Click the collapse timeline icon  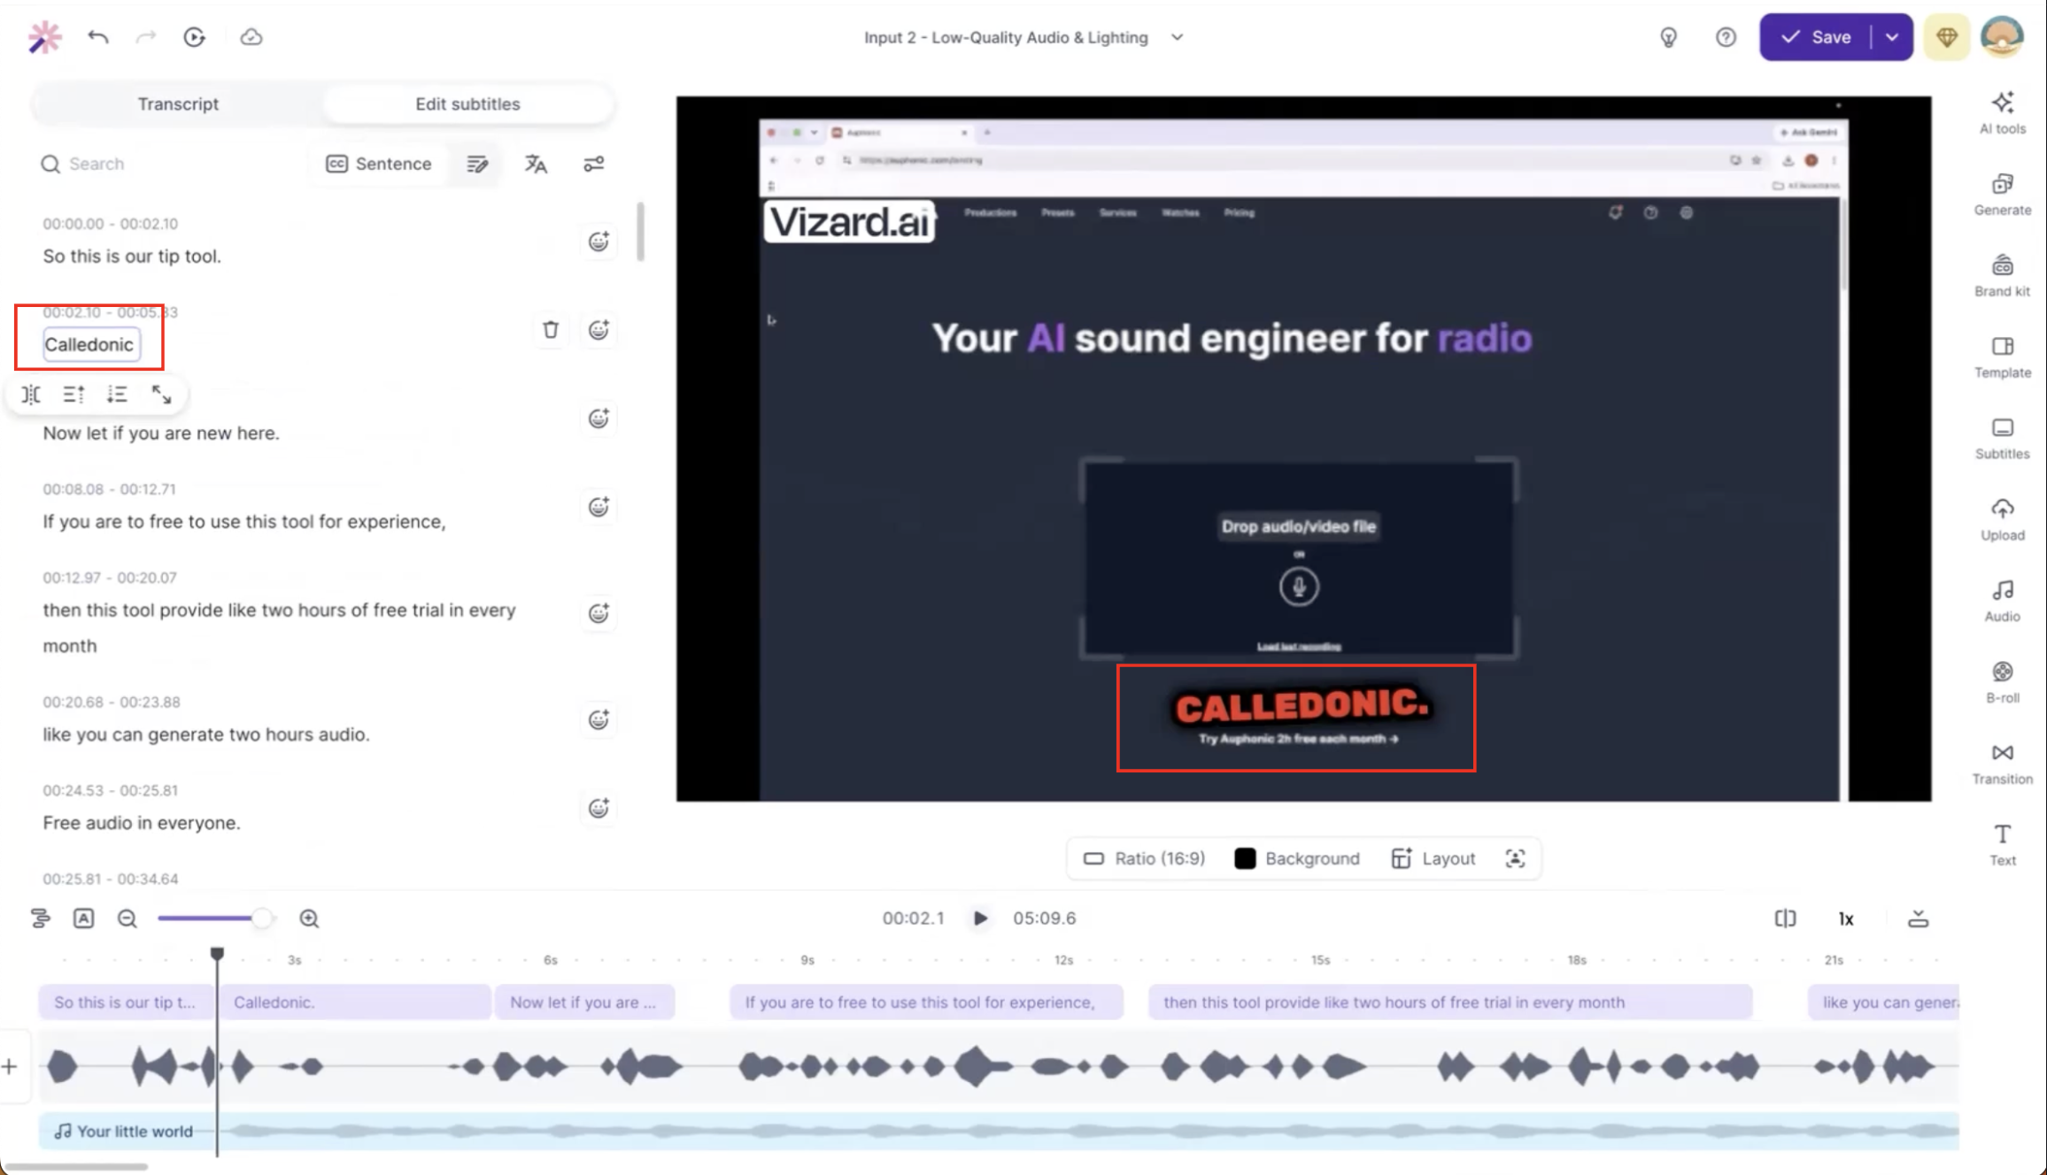pos(1918,918)
